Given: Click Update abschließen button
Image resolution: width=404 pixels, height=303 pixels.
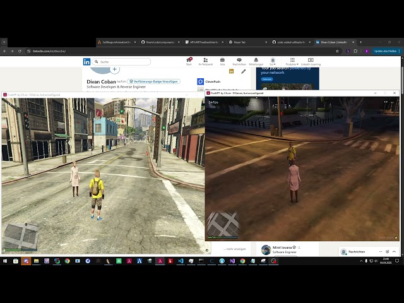Looking at the screenshot, I should click(385, 51).
